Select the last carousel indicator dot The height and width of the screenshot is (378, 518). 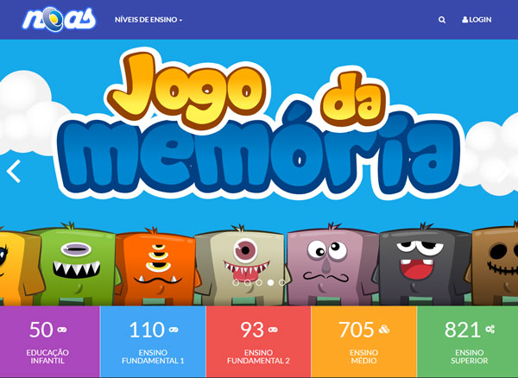[281, 282]
